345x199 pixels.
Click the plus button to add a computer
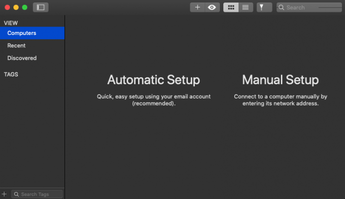click(197, 7)
